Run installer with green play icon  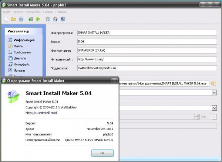pos(38,19)
